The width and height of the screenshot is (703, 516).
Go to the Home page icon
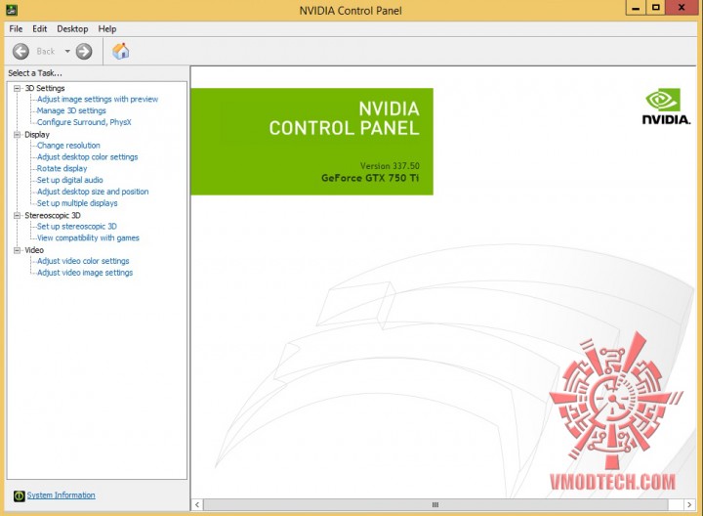(x=121, y=52)
